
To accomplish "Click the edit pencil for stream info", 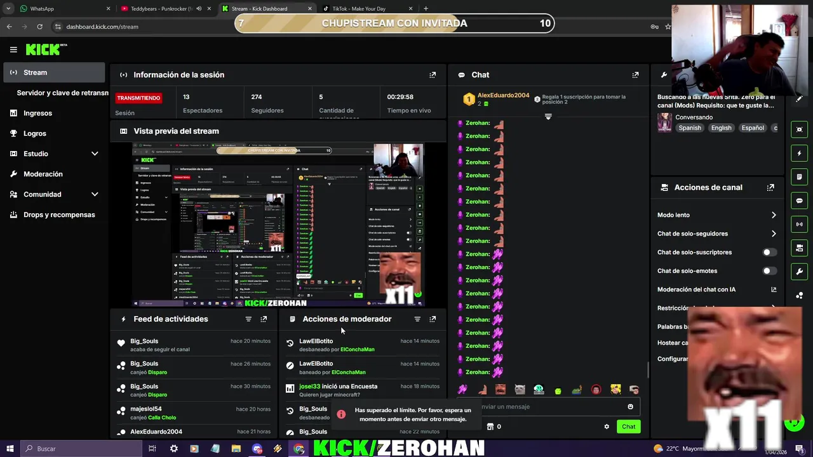I will click(799, 98).
